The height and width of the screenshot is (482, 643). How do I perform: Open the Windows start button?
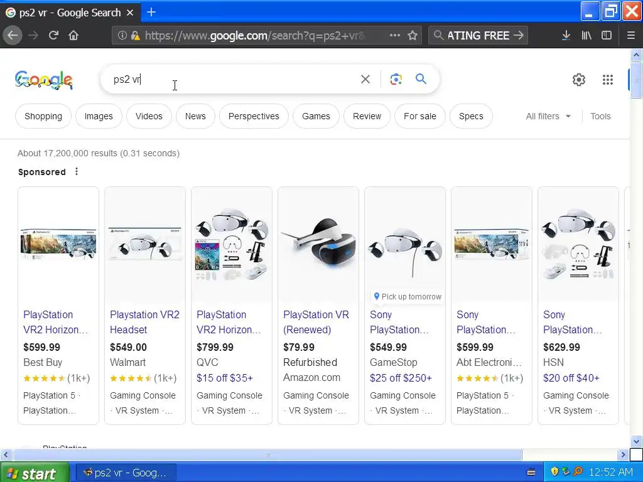click(x=35, y=473)
